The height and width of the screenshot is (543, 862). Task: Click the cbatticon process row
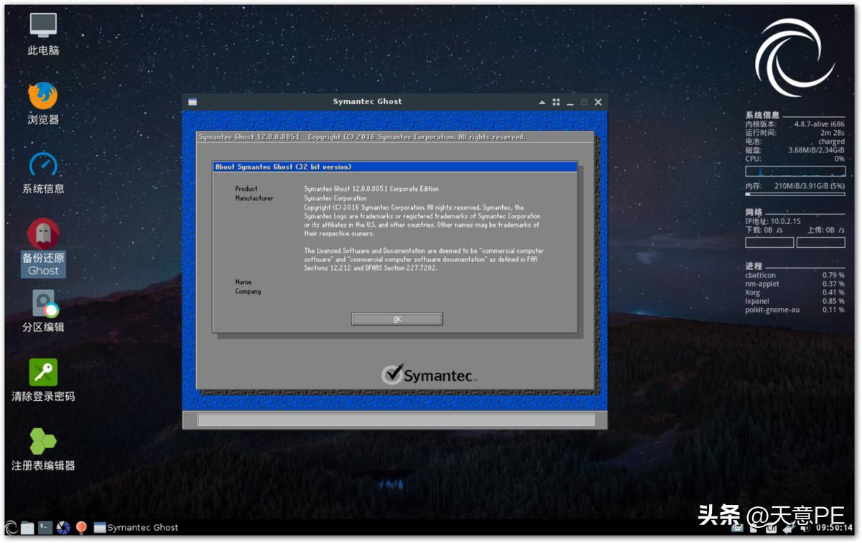click(794, 275)
